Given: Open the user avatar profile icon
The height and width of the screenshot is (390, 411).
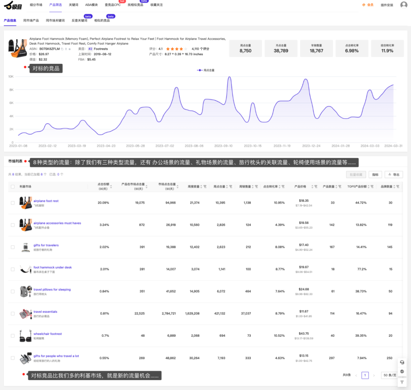Looking at the screenshot, I should (x=404, y=5).
